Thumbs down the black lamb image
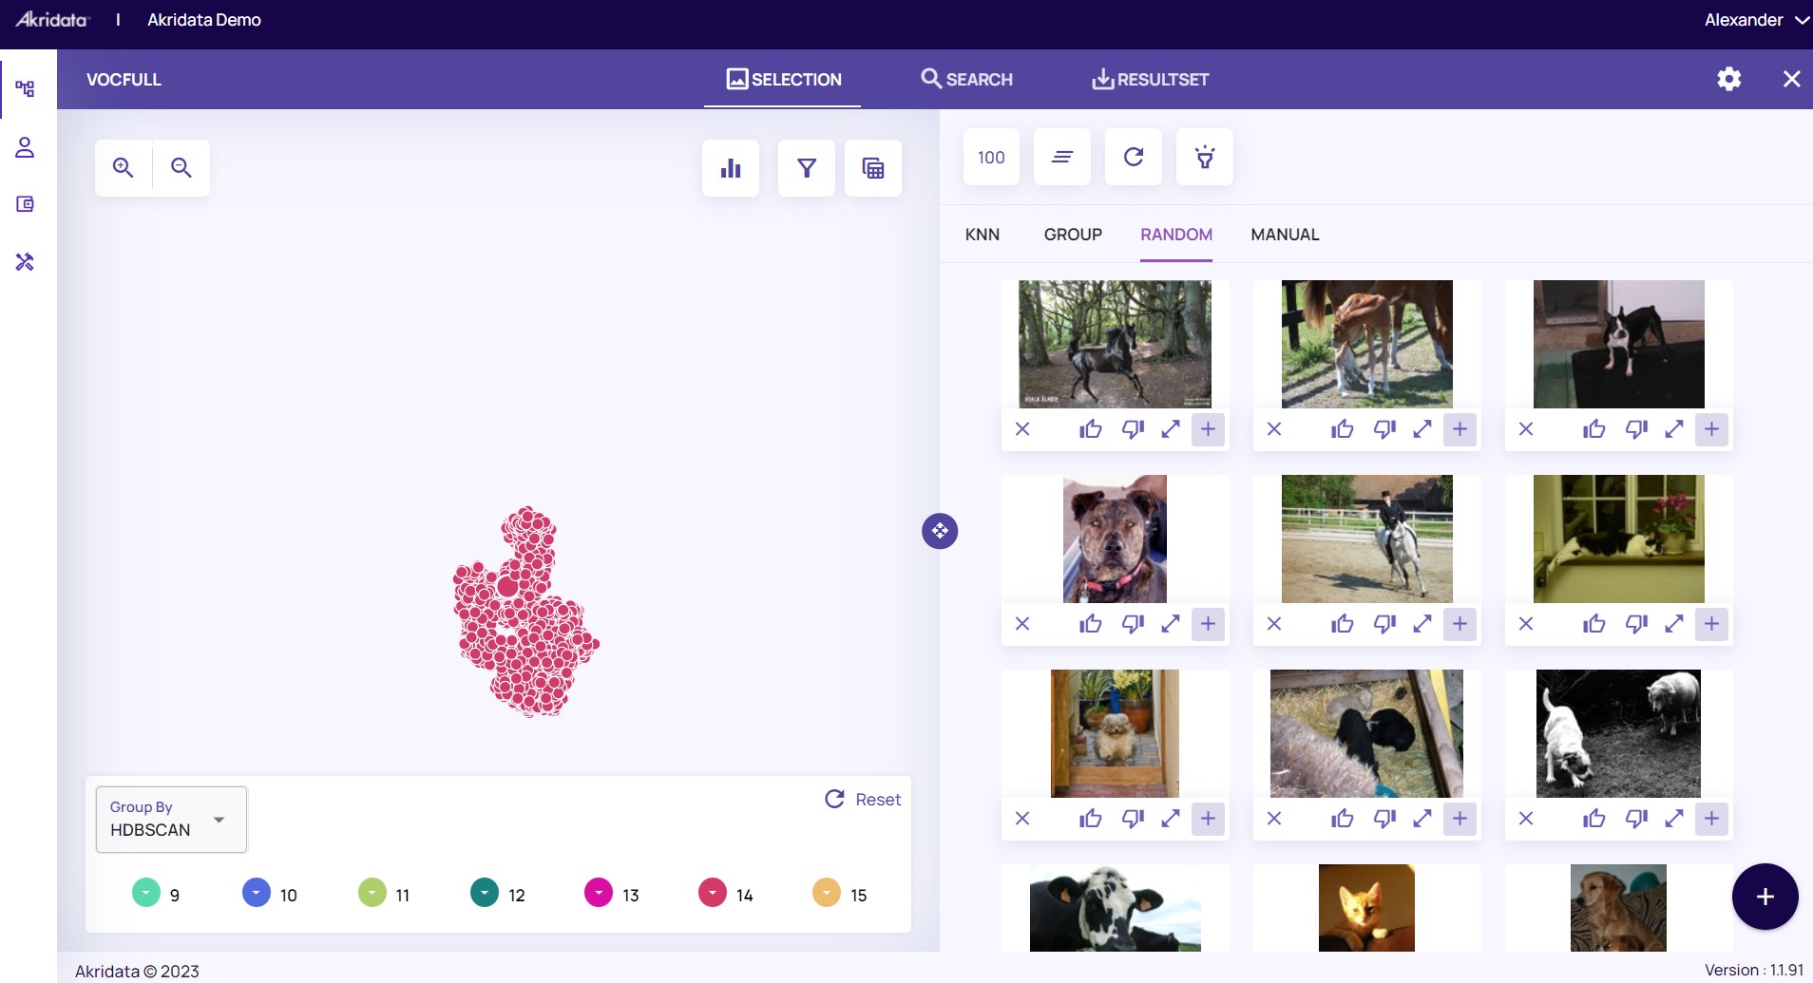Viewport: 1813px width, 983px height. pyautogui.click(x=1384, y=819)
